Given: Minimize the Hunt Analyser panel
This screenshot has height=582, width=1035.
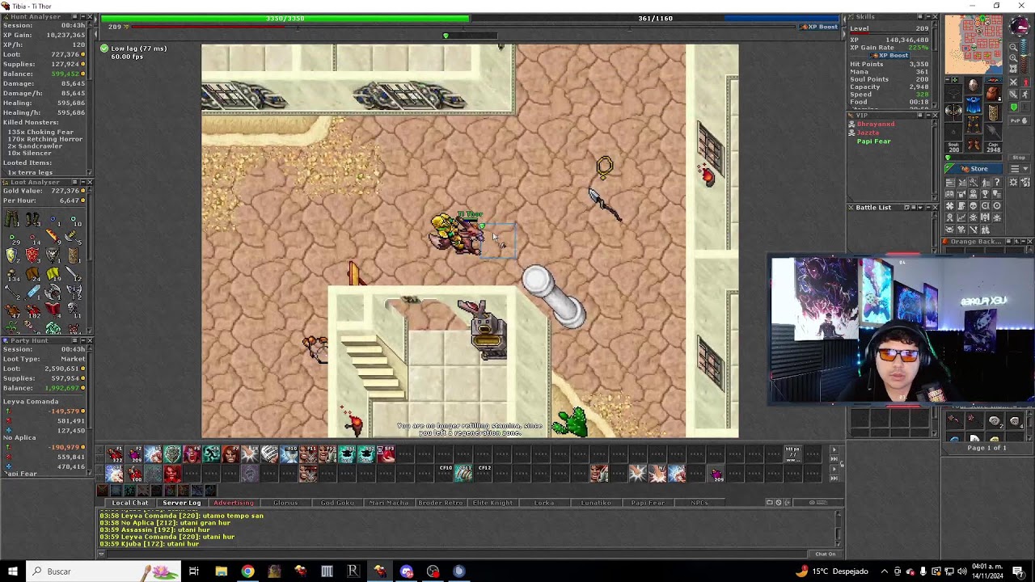Looking at the screenshot, I should pyautogui.click(x=82, y=16).
